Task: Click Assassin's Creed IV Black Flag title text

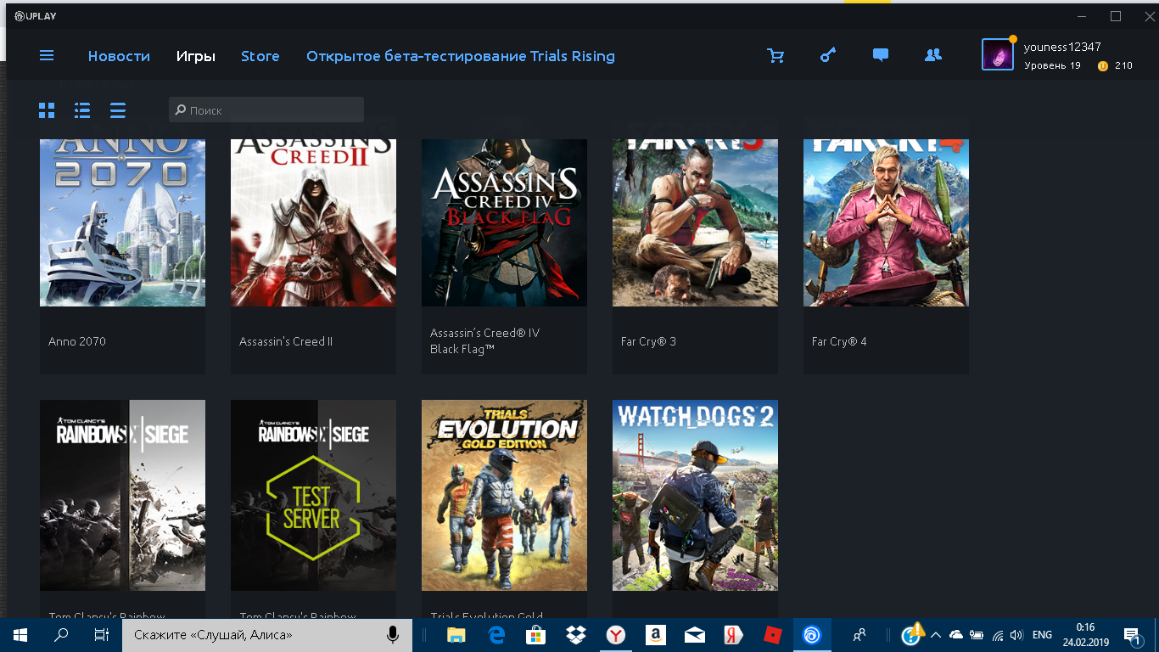Action: 484,341
